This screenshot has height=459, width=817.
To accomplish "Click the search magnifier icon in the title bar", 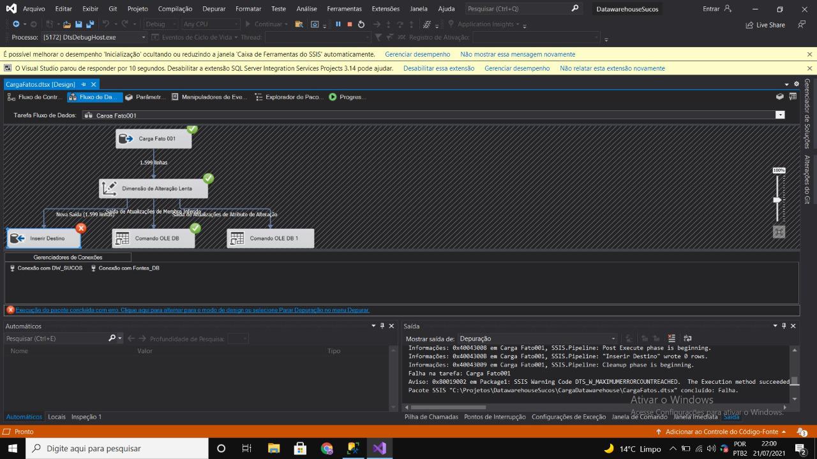I will pyautogui.click(x=575, y=9).
